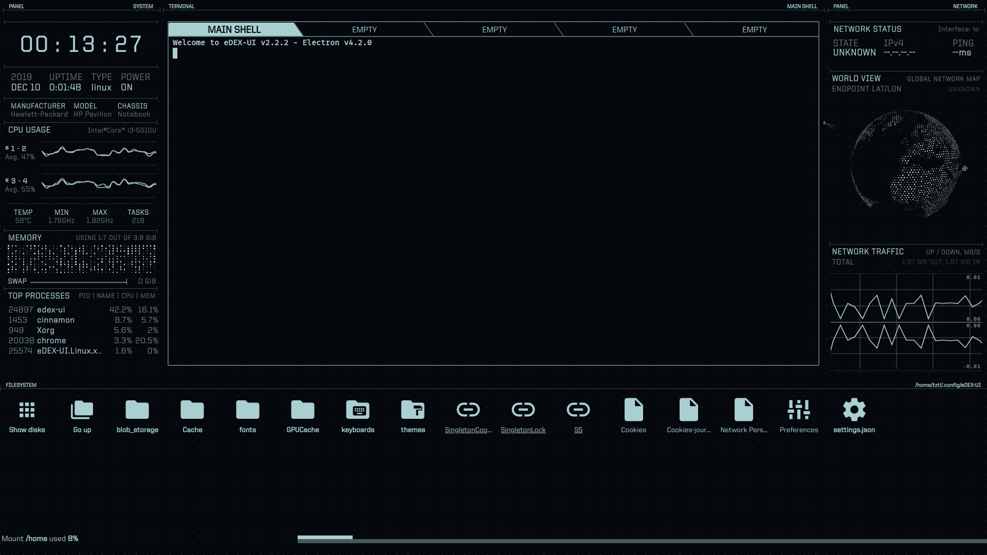987x555 pixels.
Task: Click the TOP PROCESSES heading
Action: point(39,295)
